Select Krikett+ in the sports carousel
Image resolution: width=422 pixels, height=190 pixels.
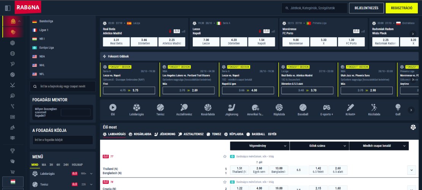(350, 110)
